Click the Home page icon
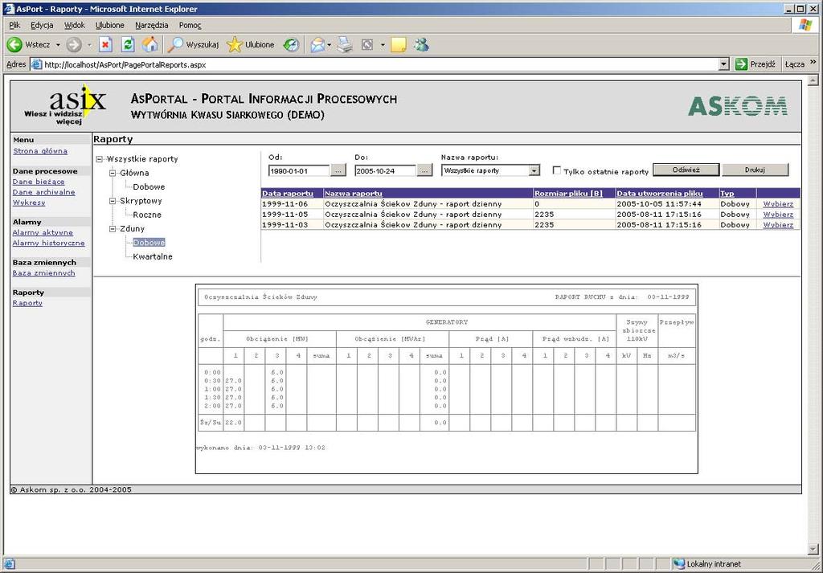This screenshot has width=823, height=573. click(x=149, y=45)
